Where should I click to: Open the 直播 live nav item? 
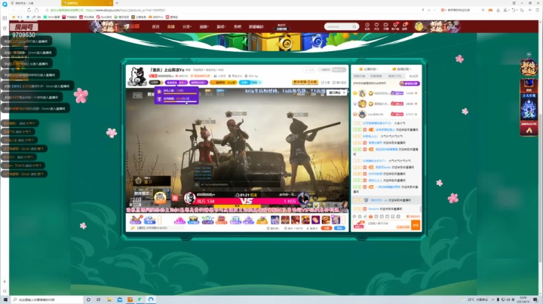point(170,26)
